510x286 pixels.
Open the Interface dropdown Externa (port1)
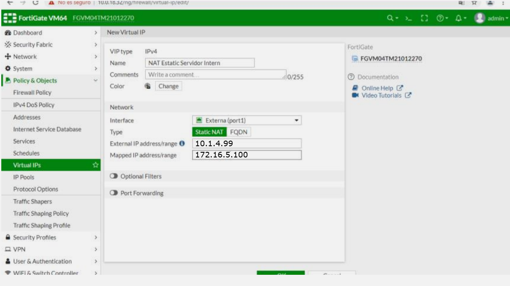(x=247, y=120)
